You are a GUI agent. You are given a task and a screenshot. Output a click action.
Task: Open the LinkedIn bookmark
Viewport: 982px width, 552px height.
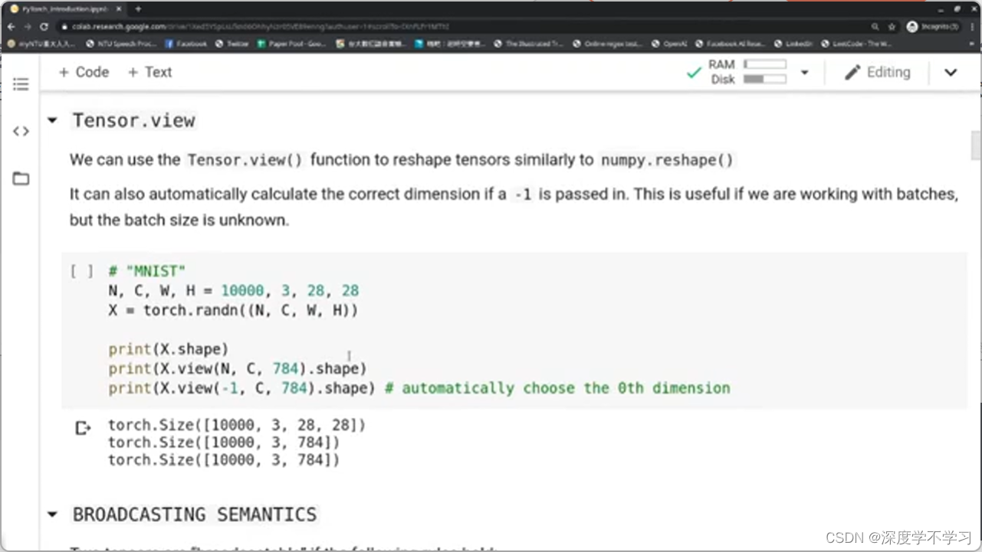click(x=793, y=44)
